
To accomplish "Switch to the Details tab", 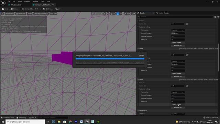I will pos(142,13).
